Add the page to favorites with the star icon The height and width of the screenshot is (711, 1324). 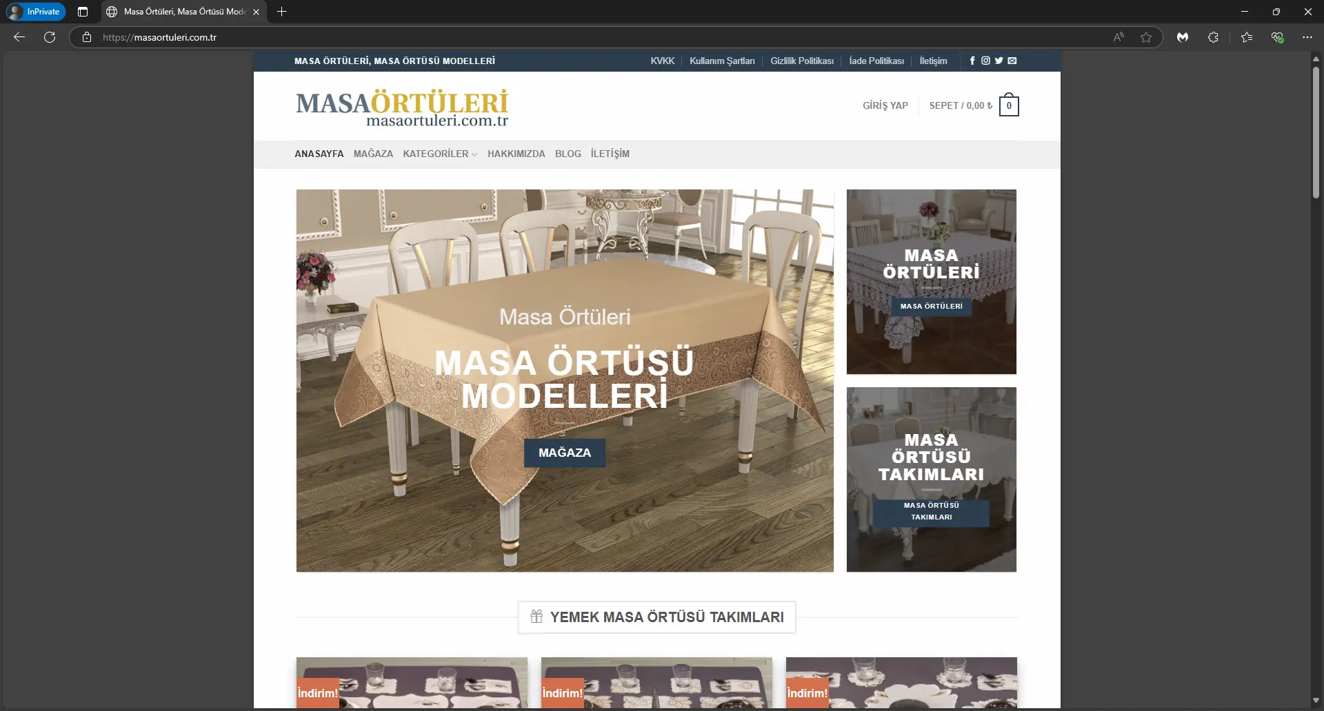tap(1147, 37)
